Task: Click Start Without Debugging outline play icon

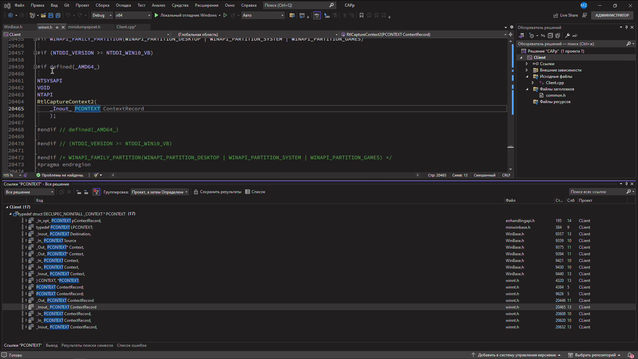Action: click(225, 15)
